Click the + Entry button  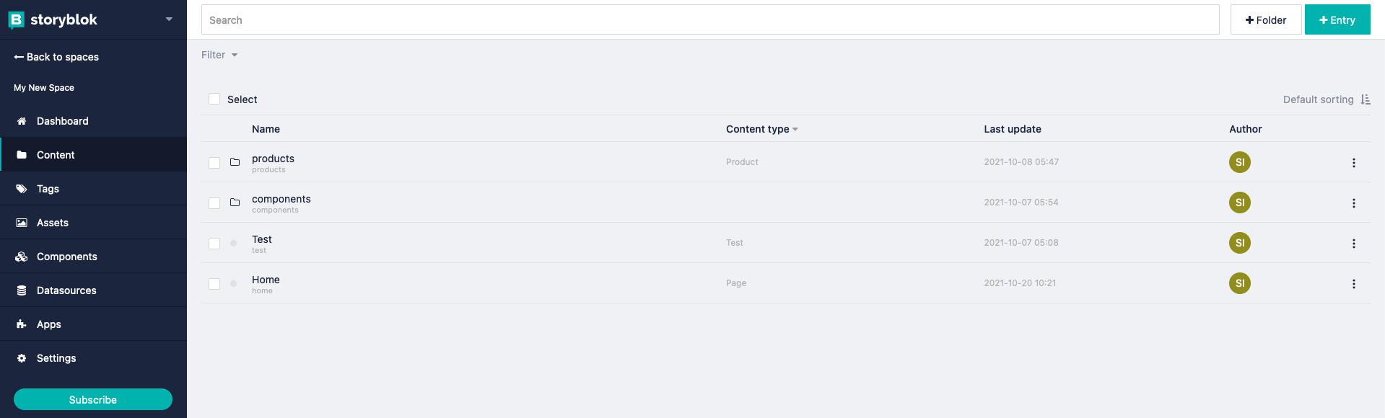(1337, 20)
